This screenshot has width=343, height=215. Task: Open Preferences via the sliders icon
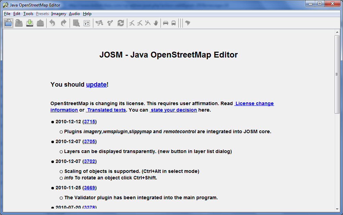87,23
